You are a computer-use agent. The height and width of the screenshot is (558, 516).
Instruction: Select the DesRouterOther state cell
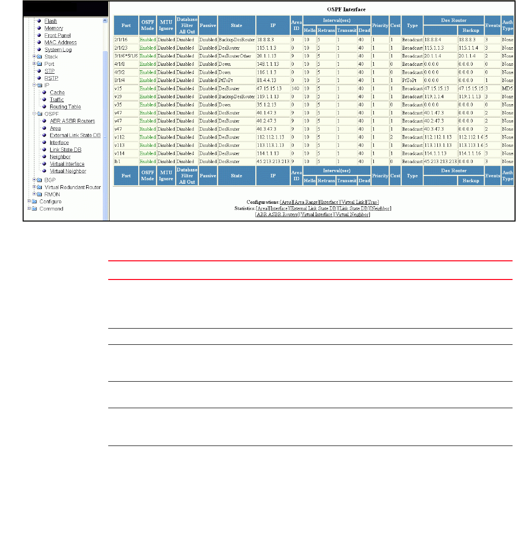[237, 56]
